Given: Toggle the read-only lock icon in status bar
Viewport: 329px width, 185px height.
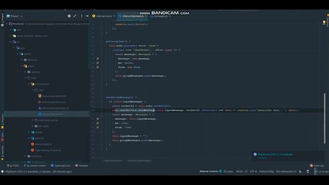Looking at the screenshot, I should [300, 171].
